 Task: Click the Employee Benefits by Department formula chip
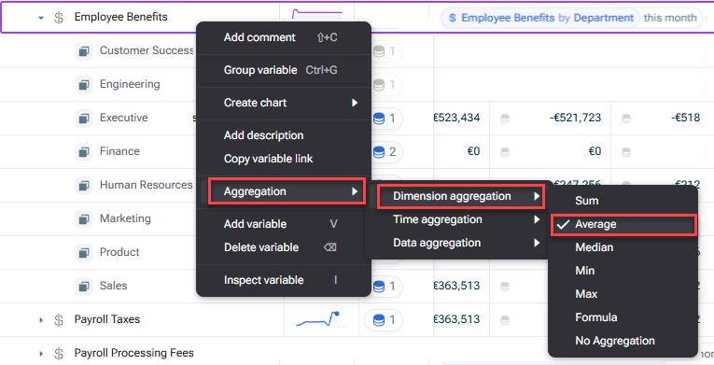[x=540, y=19]
